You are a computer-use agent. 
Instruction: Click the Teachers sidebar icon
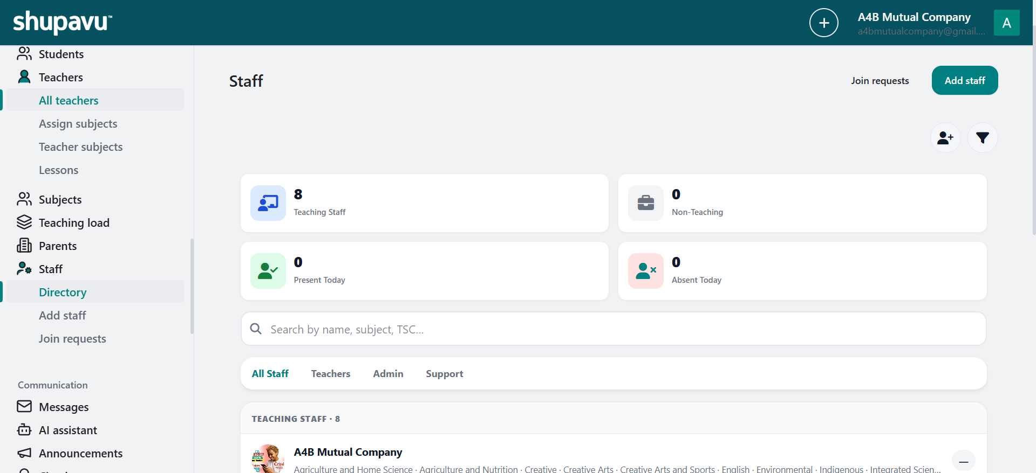[x=24, y=77]
